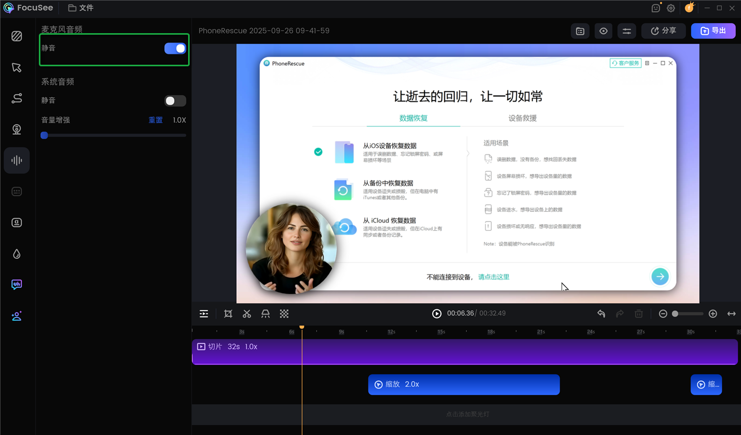
Task: Toggle the timeline track list icon
Action: coord(204,314)
